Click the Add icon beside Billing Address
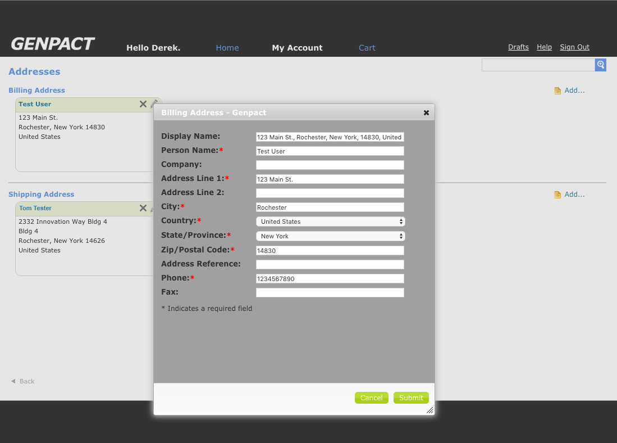The image size is (617, 443). pos(557,91)
